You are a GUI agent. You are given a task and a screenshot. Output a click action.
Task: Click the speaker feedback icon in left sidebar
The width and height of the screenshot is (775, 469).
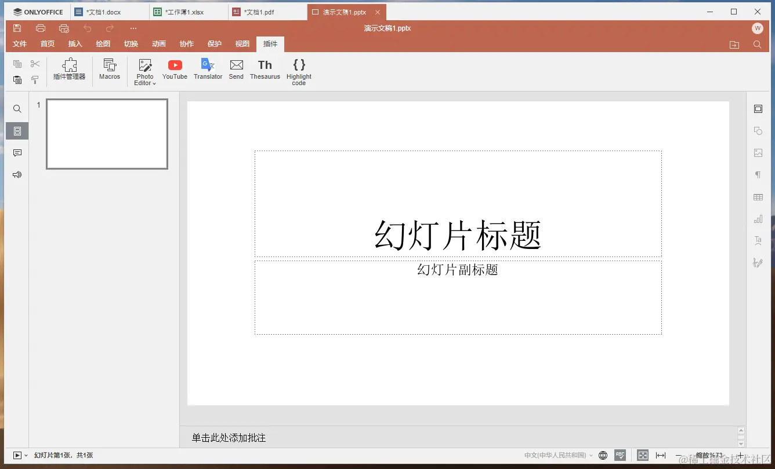[17, 175]
